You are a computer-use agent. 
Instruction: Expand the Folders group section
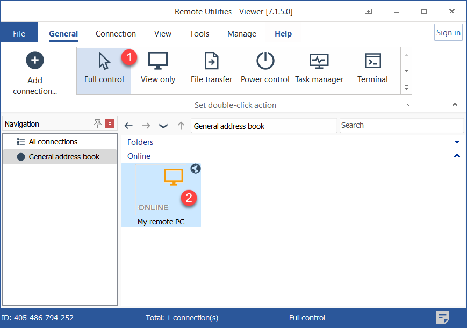[457, 142]
